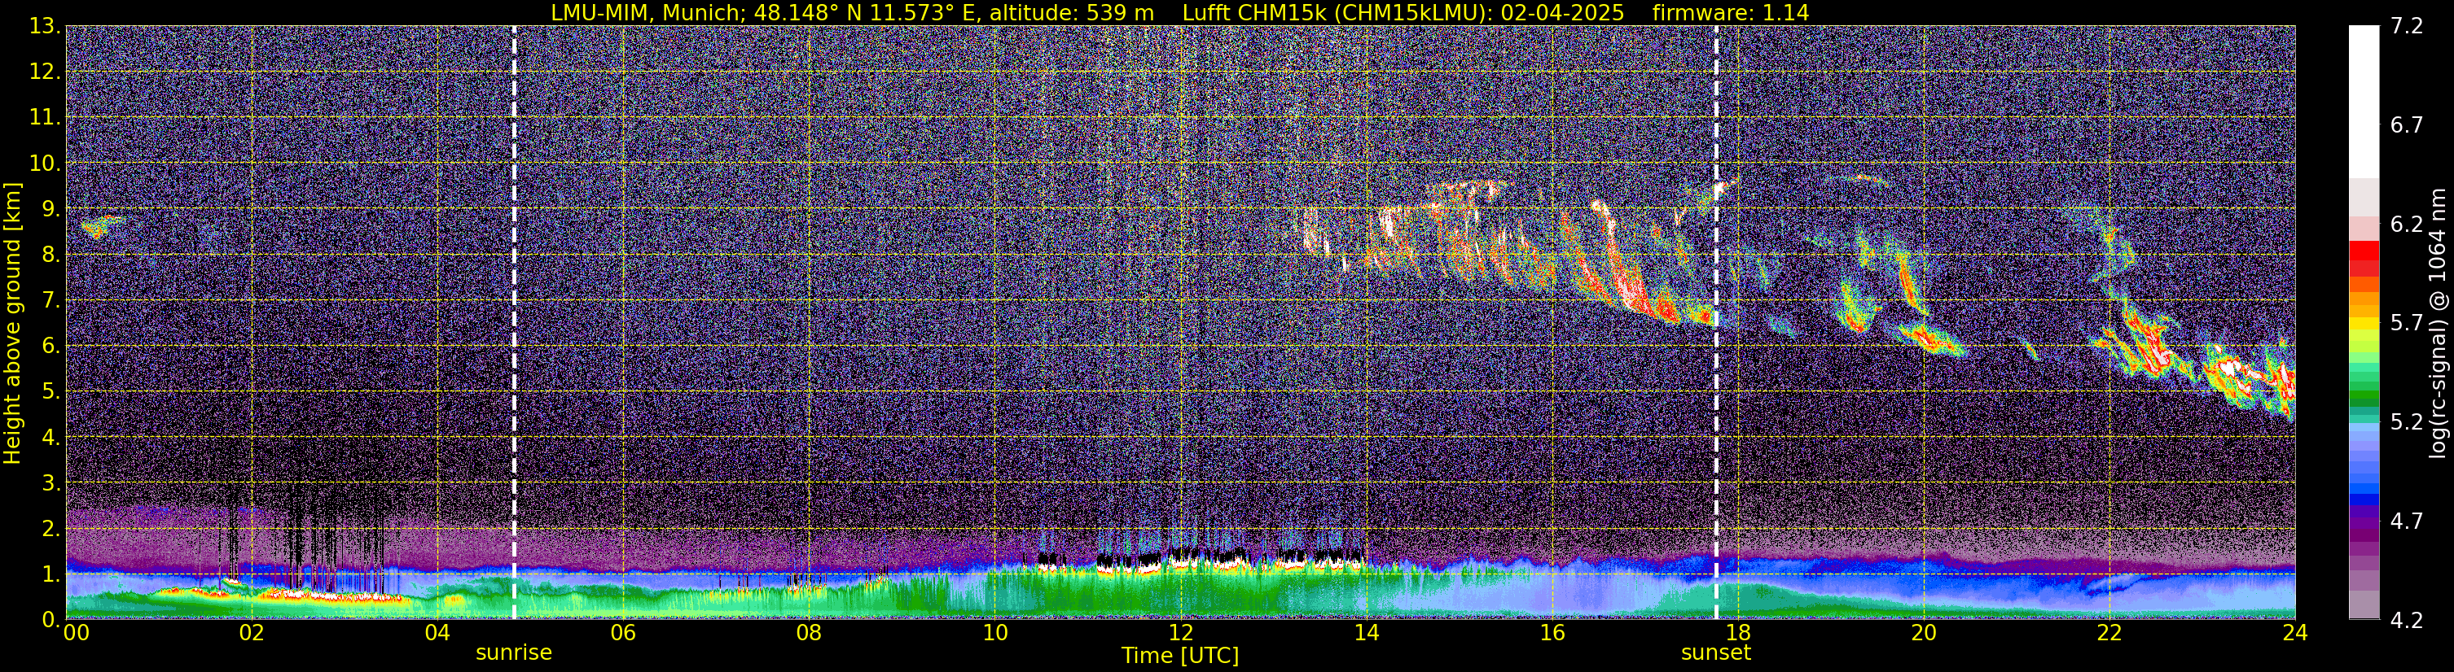Click the height axis tick label 11
The image size is (2454, 672).
pyautogui.click(x=44, y=118)
